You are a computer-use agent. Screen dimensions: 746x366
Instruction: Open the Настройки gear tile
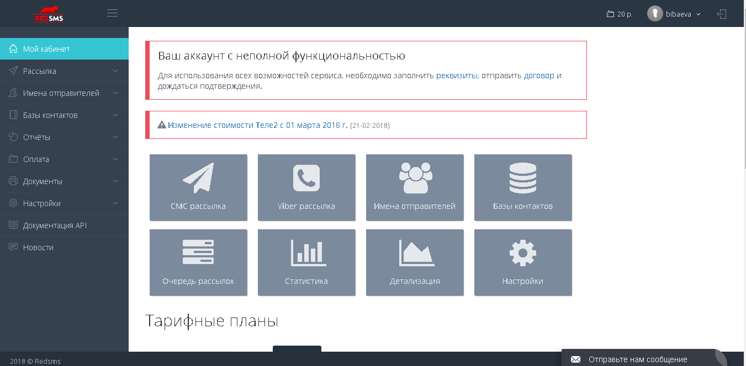point(523,262)
